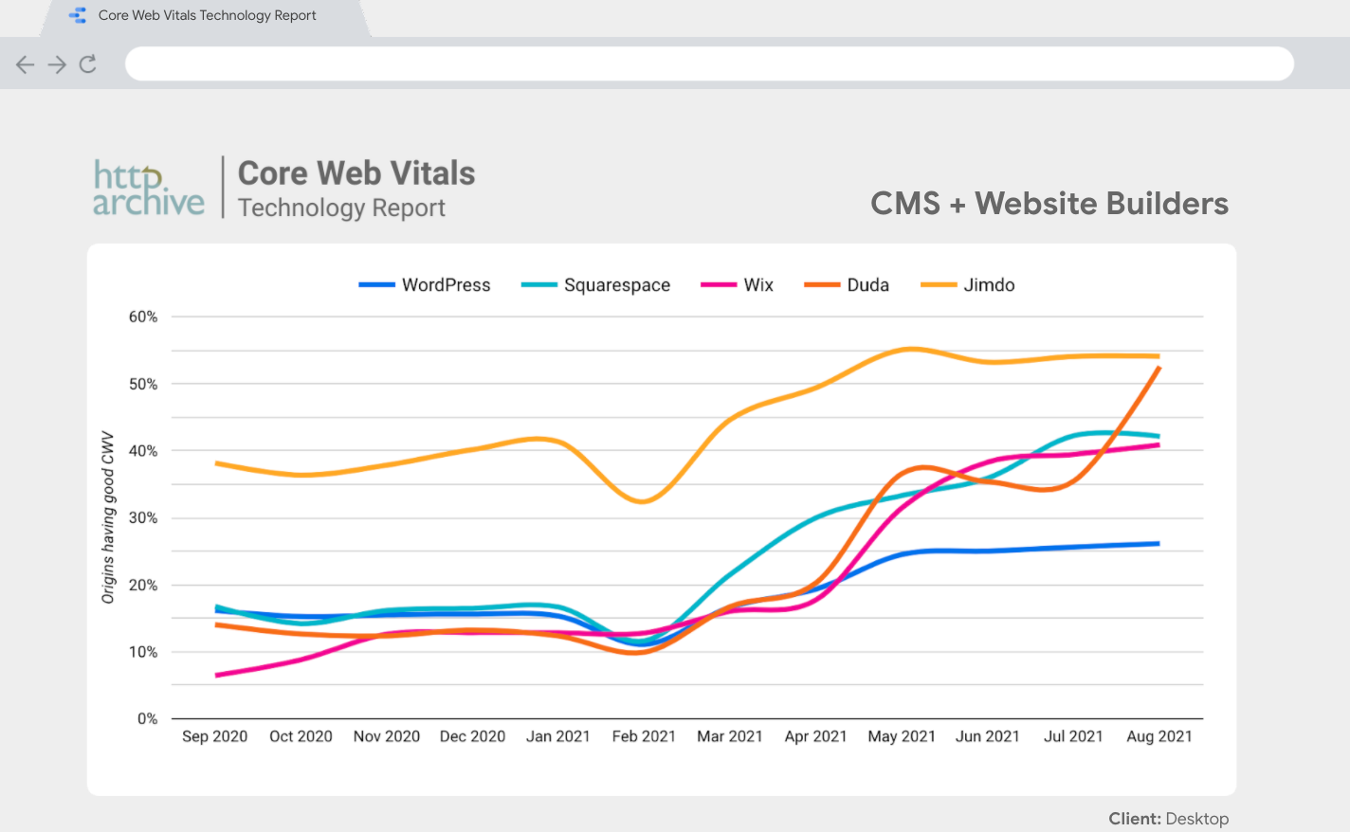The image size is (1350, 832).
Task: Click the Nov 2020 axis label
Action: (x=387, y=736)
